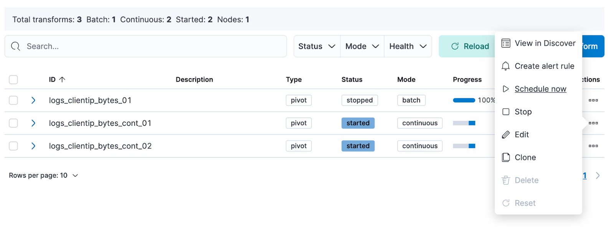Choose Stop from the actions menu
This screenshot has height=229, width=614.
point(523,112)
